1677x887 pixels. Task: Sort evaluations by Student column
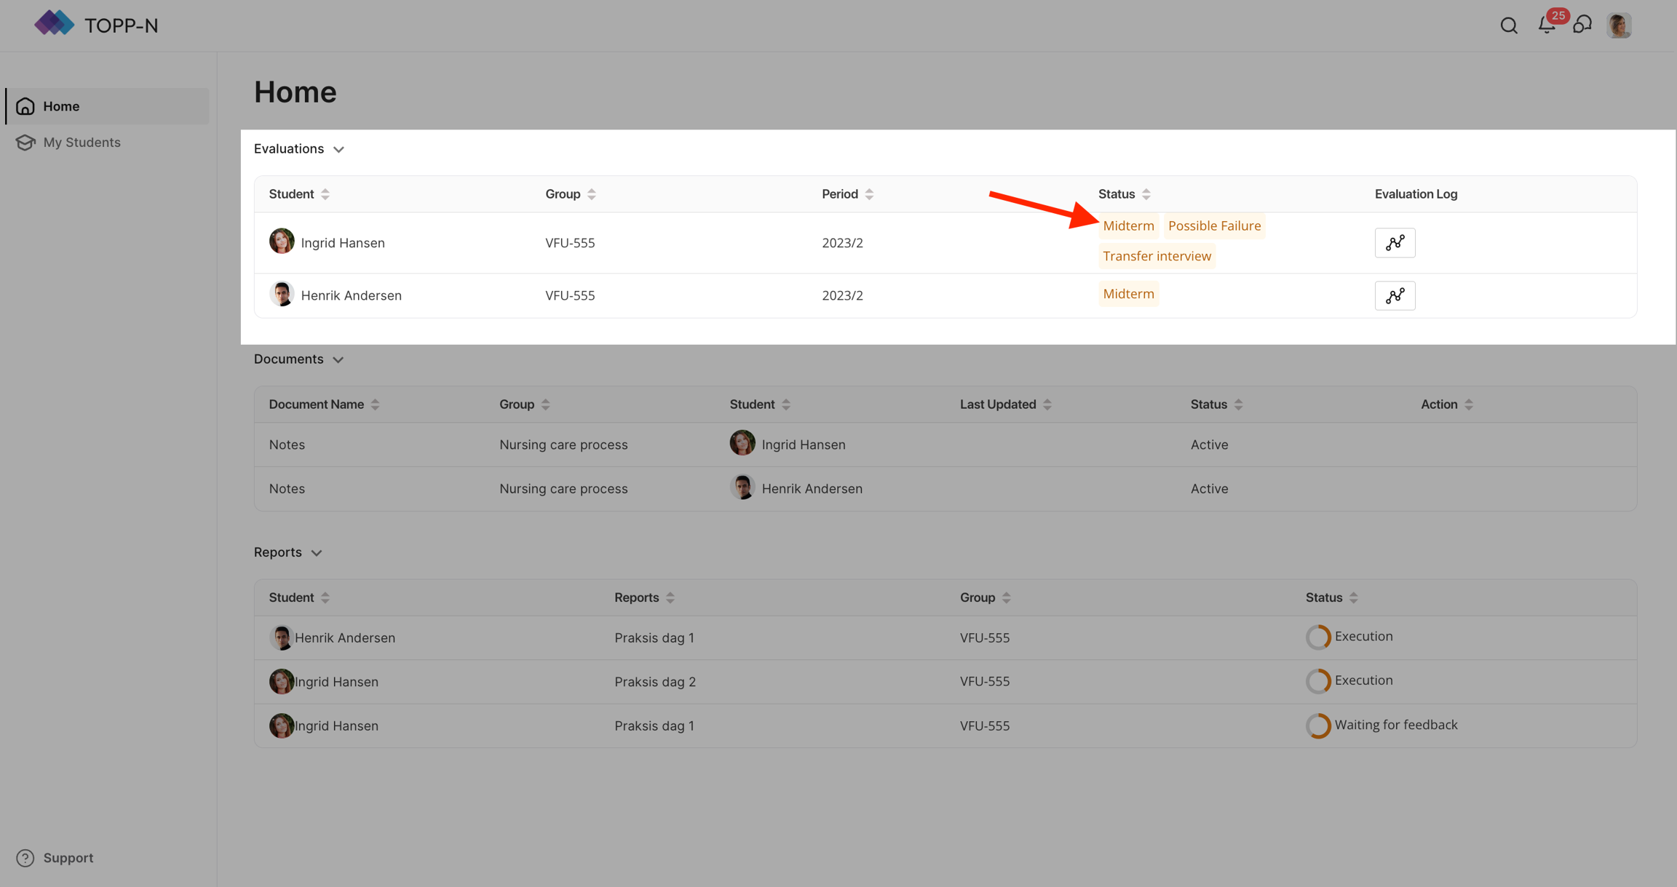pyautogui.click(x=325, y=194)
